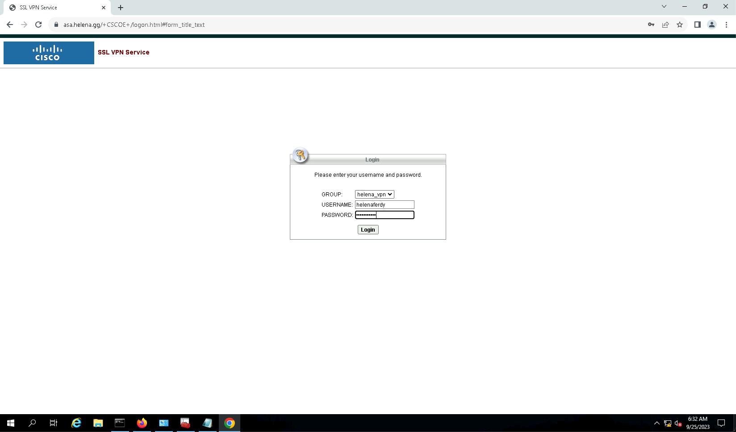Open a new tab with plus button
The image size is (736, 432).
[121, 8]
